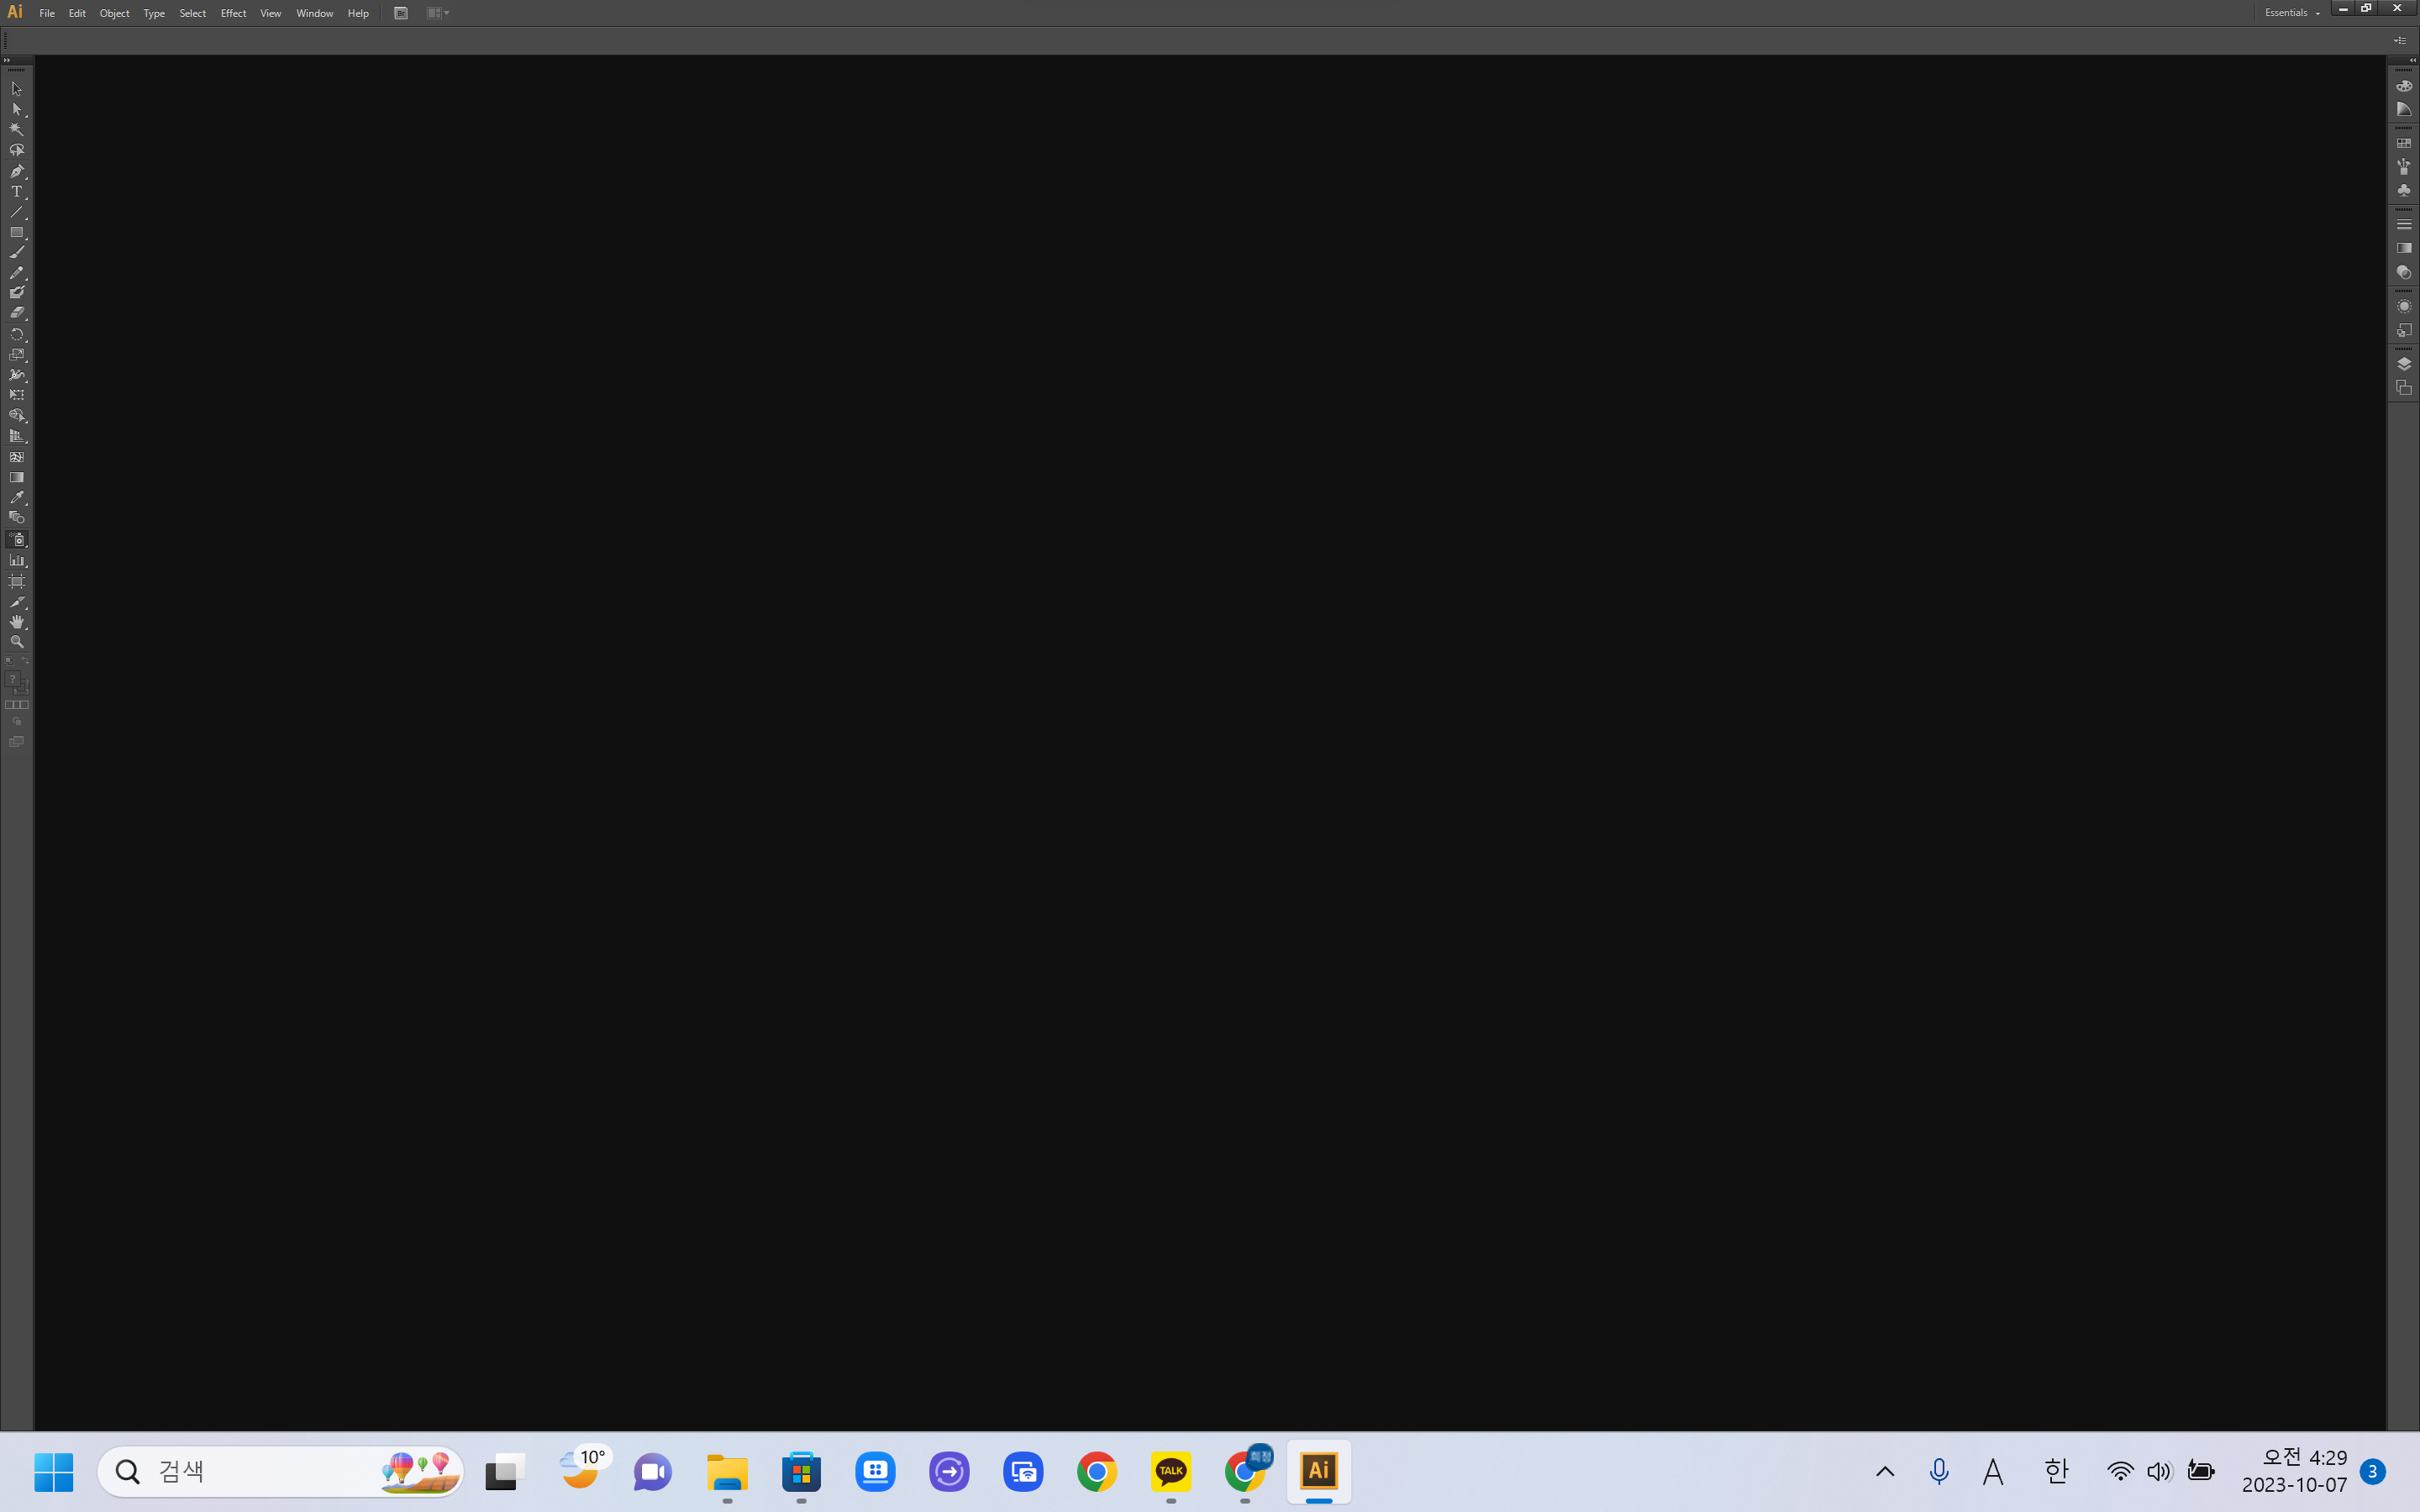The width and height of the screenshot is (2420, 1512).
Task: Select the Scale tool
Action: (x=18, y=355)
